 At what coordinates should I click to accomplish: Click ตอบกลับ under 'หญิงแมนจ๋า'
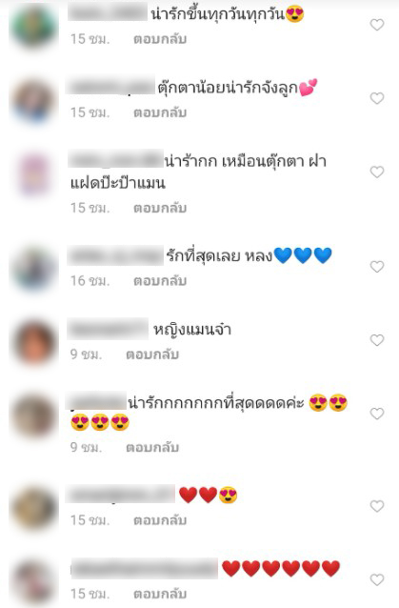[x=152, y=355]
